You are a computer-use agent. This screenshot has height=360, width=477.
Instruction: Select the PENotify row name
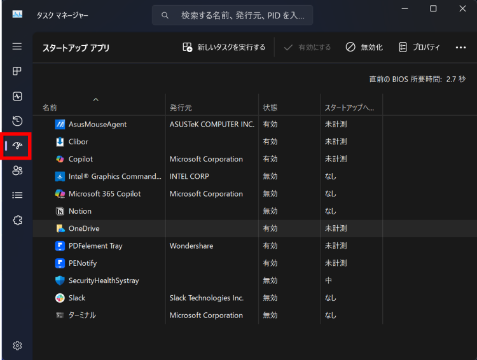[83, 263]
